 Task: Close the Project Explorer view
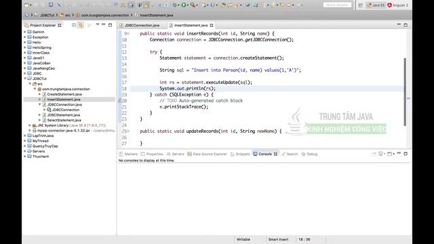tap(60, 25)
